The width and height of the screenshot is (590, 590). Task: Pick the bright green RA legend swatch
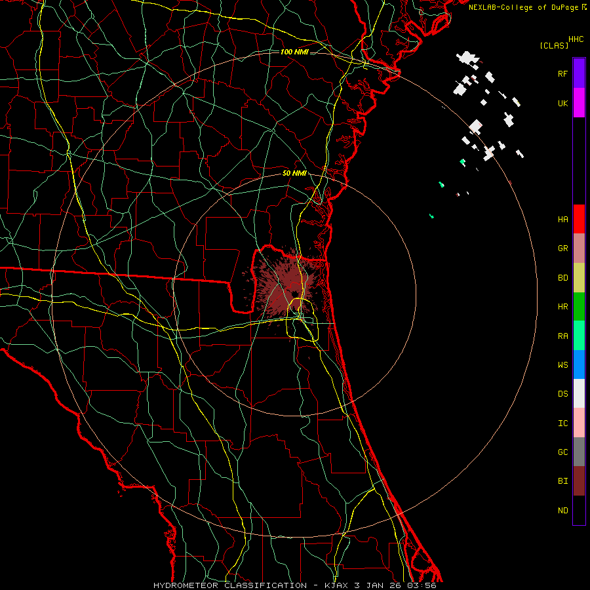coord(579,336)
